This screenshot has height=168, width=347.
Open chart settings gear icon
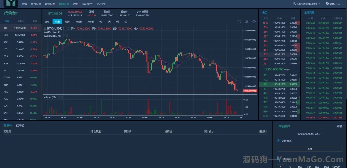click(254, 21)
